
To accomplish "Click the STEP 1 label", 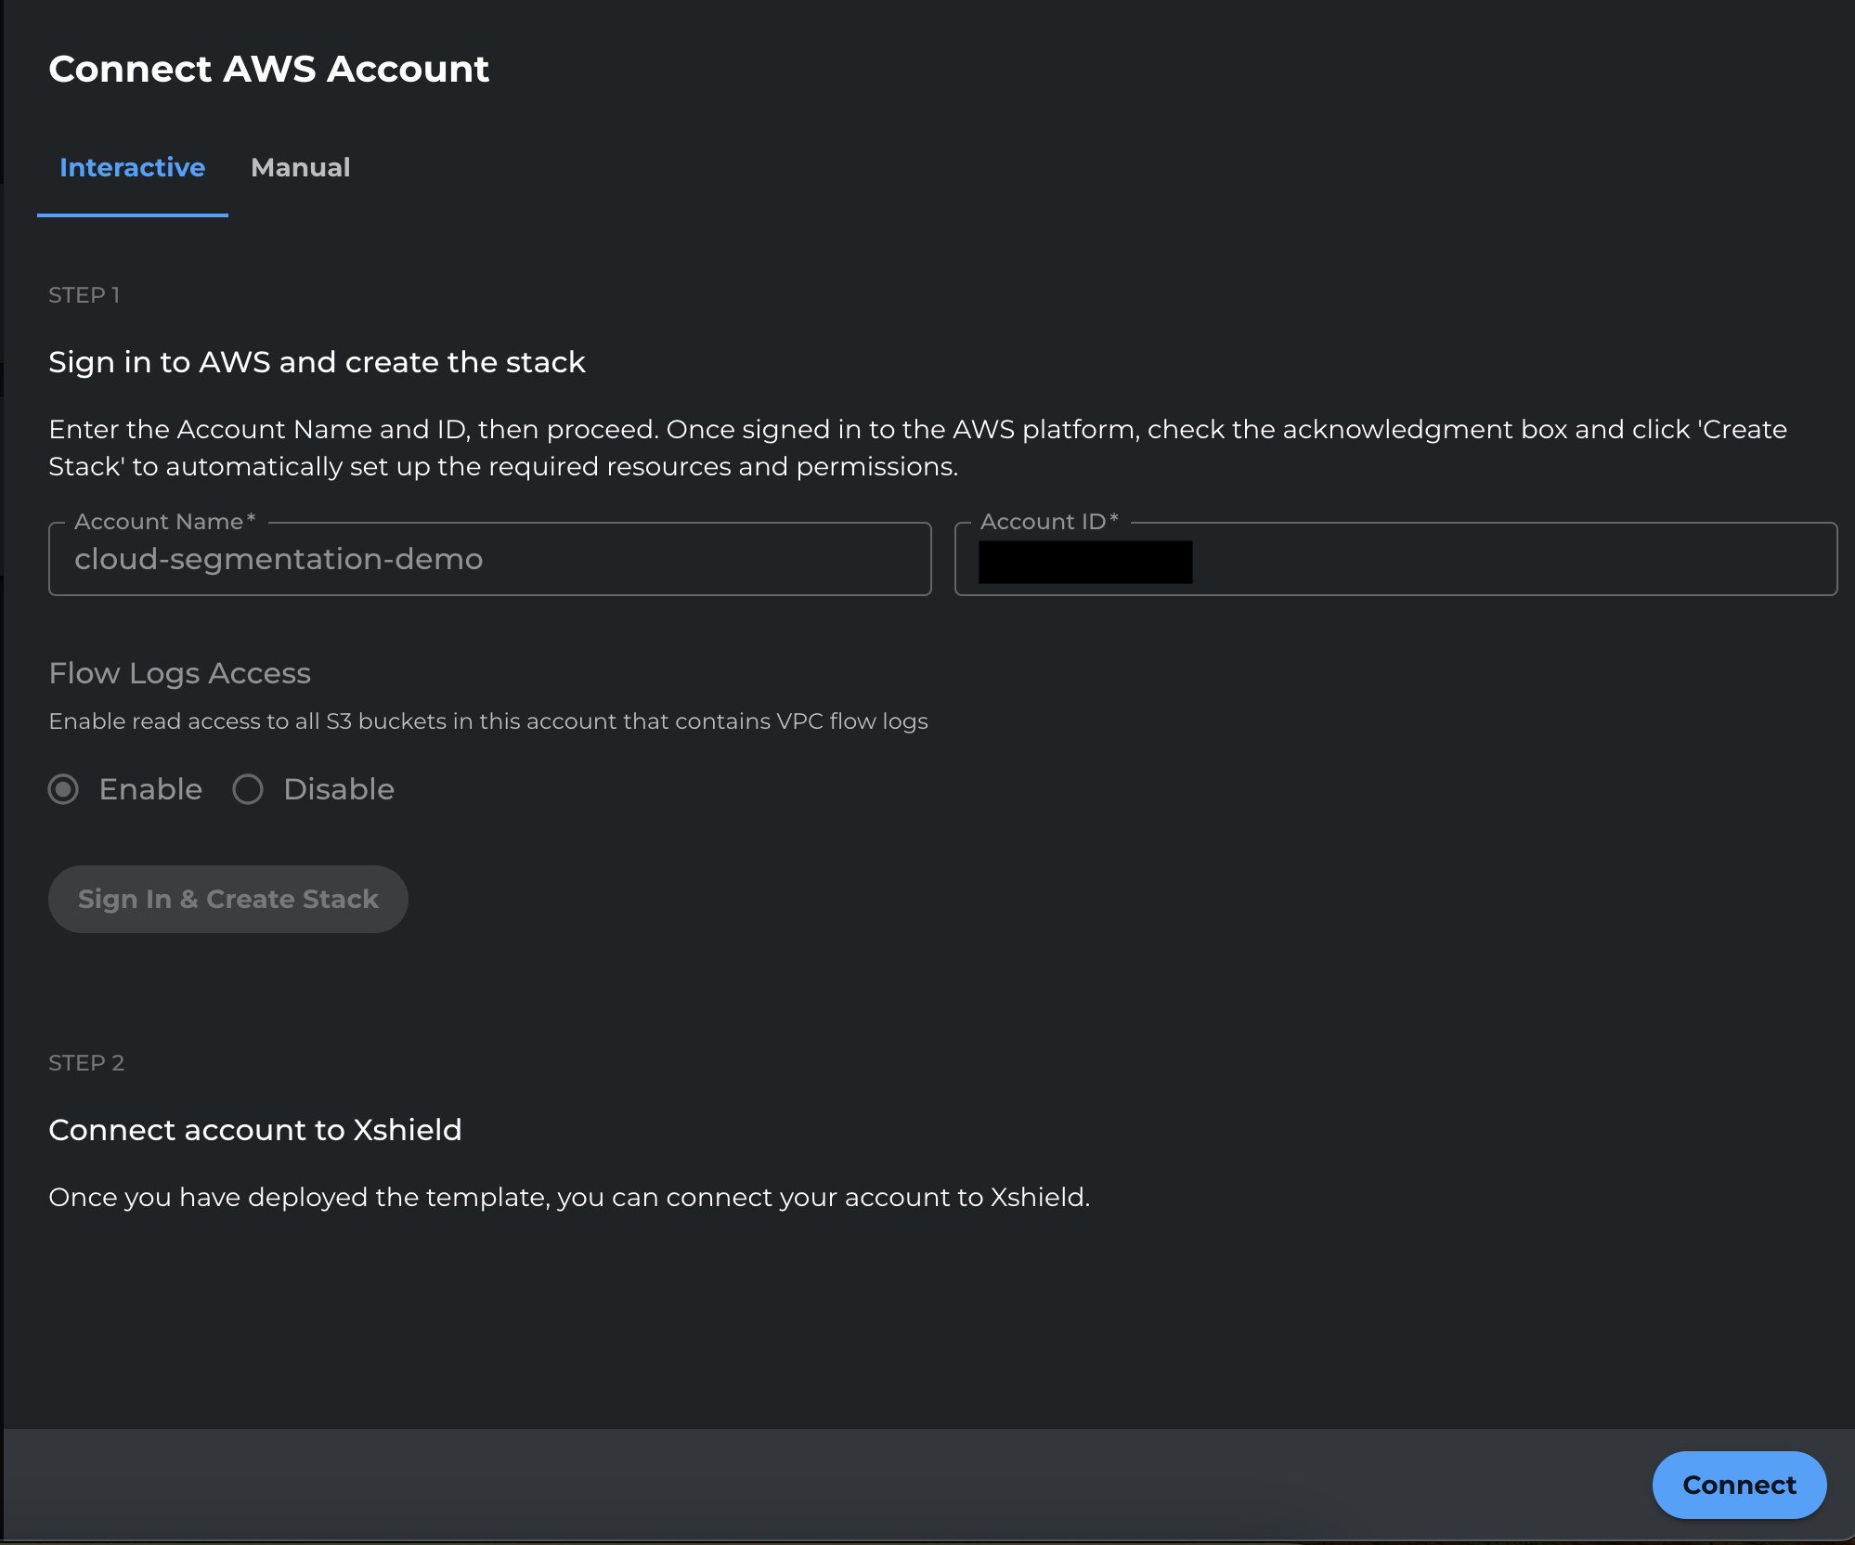I will [x=84, y=294].
